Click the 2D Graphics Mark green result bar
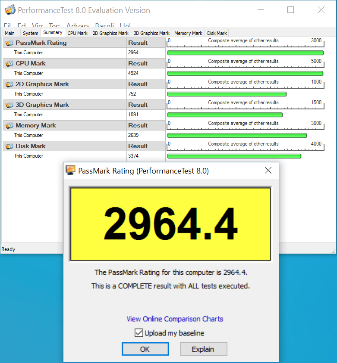The width and height of the screenshot is (337, 363). (x=227, y=94)
